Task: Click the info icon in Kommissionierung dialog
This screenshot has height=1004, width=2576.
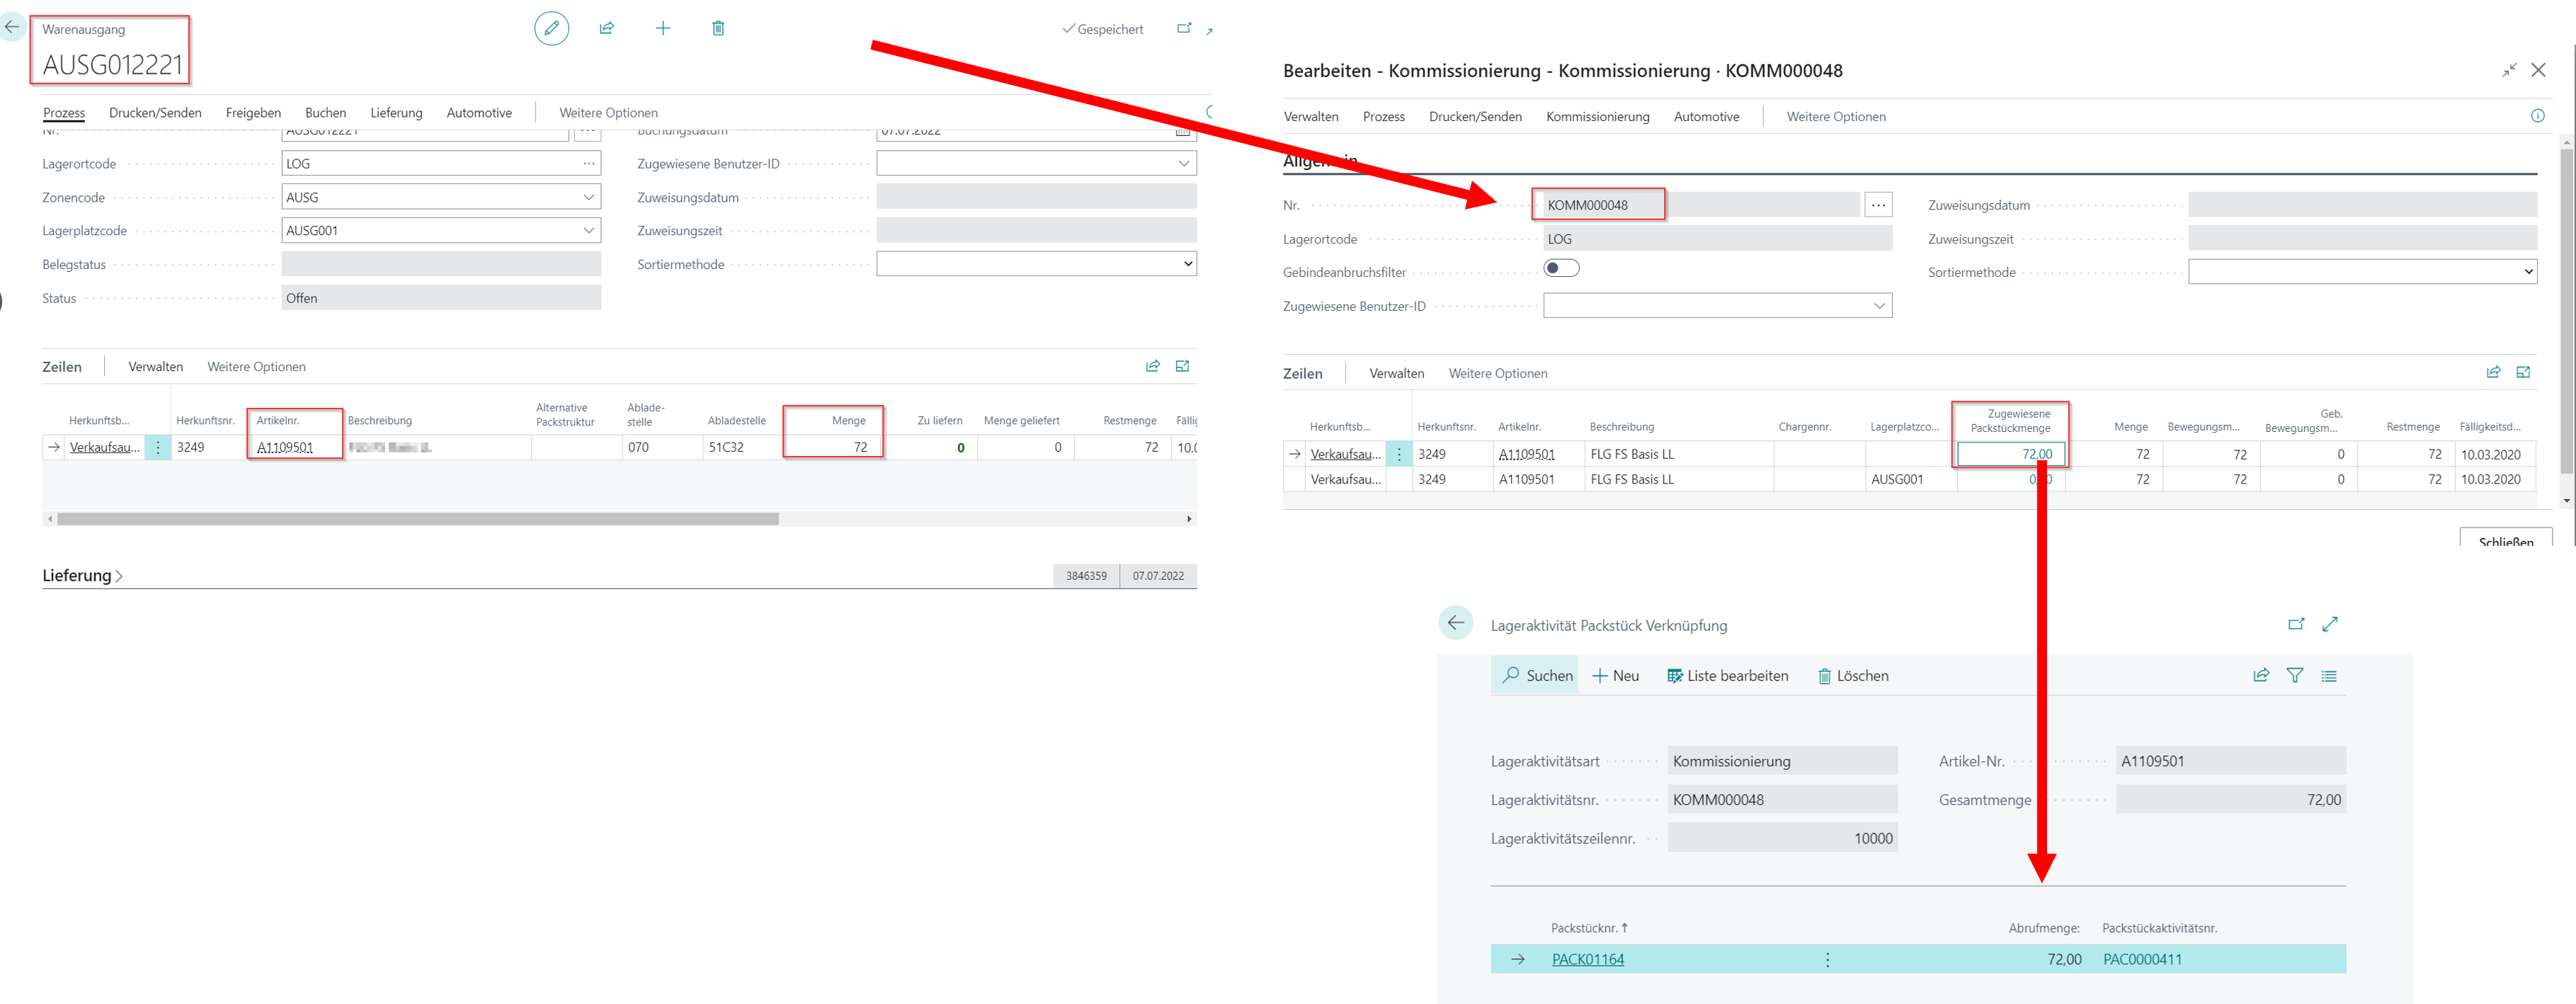Action: [x=2537, y=116]
